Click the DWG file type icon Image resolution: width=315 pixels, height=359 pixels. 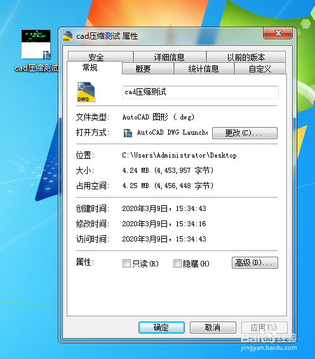86,92
